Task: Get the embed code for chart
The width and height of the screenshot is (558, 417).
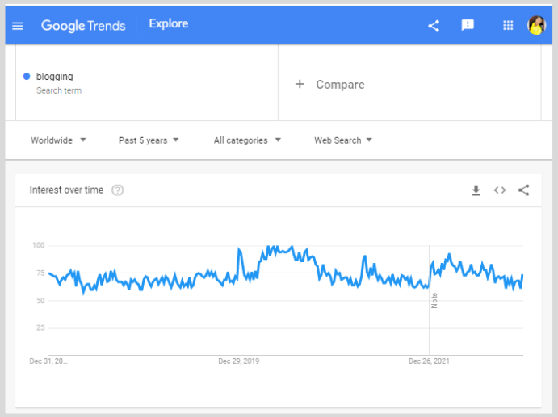Action: 500,190
